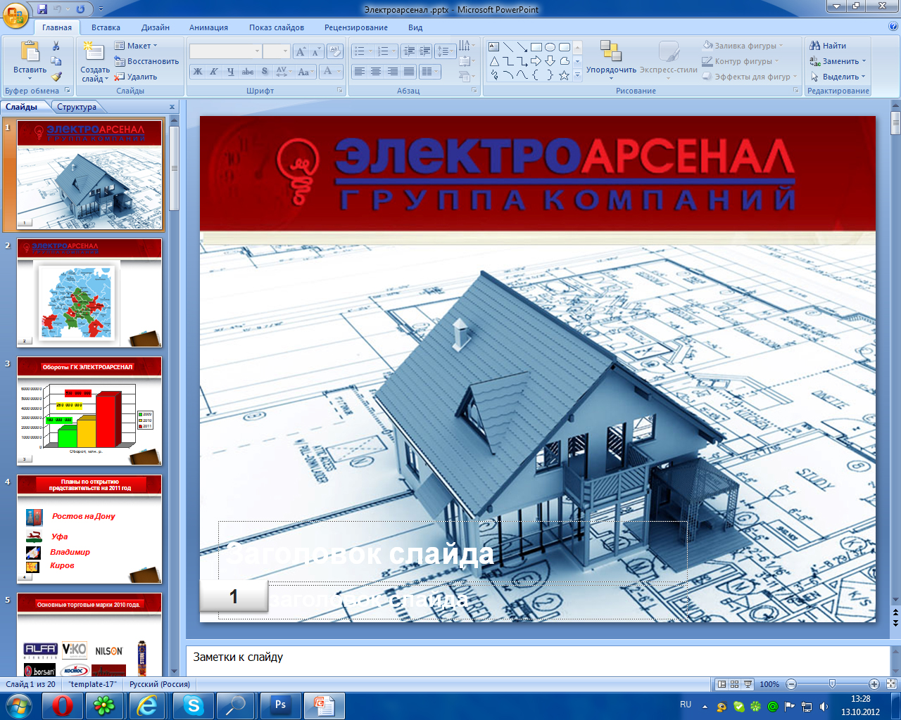Select the rectangle shape in shapes gallery
Screen dimensions: 901x720
click(536, 47)
